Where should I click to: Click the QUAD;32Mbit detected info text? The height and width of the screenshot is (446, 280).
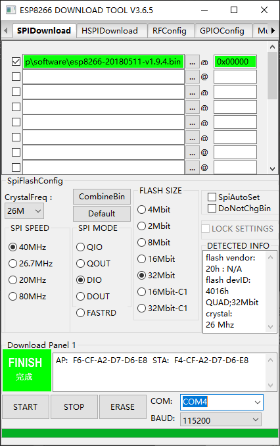pyautogui.click(x=232, y=302)
